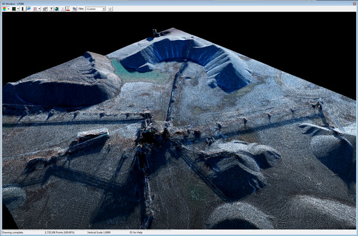Open the Filter Custom combo box
The width and height of the screenshot is (358, 236).
point(95,9)
